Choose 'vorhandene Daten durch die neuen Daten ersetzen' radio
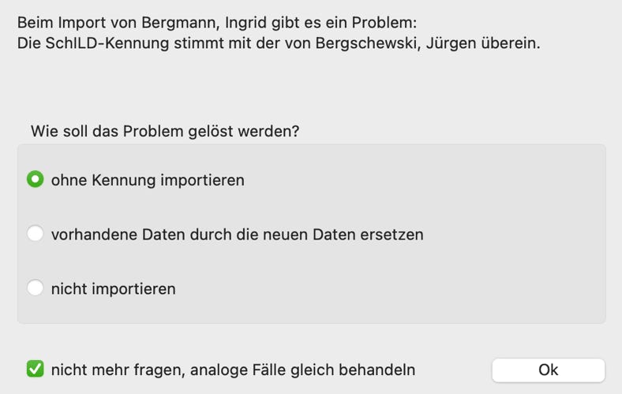The height and width of the screenshot is (394, 622). pyautogui.click(x=35, y=234)
